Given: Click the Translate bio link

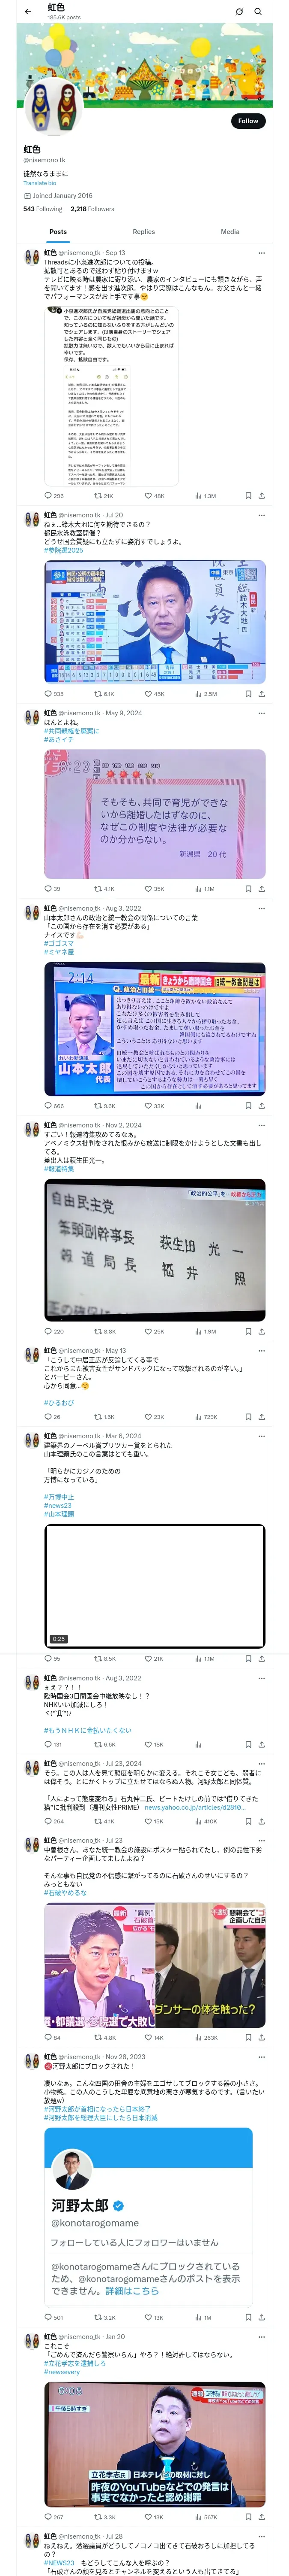Looking at the screenshot, I should click(40, 183).
